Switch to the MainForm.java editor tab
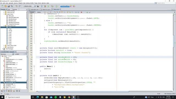The height and width of the screenshot is (99, 176). coord(46,10)
